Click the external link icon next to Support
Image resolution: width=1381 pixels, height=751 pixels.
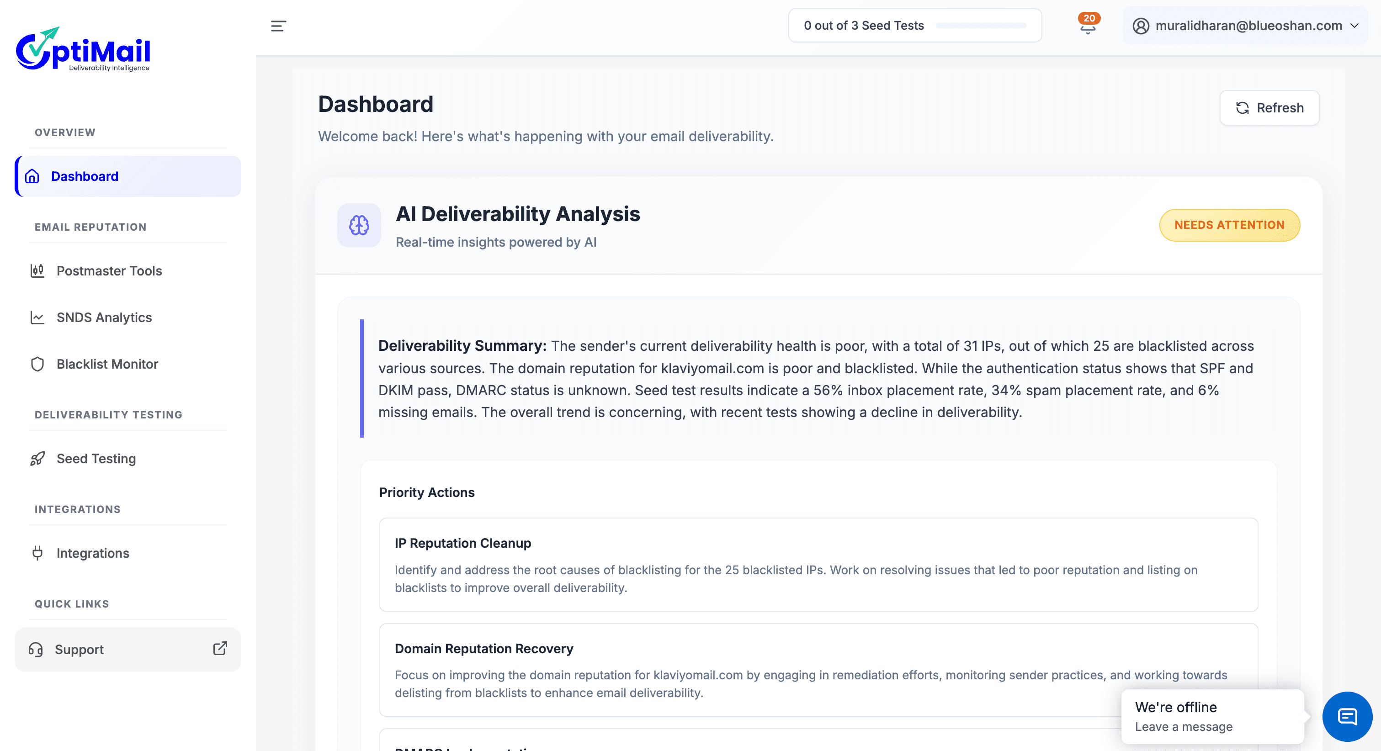point(220,650)
